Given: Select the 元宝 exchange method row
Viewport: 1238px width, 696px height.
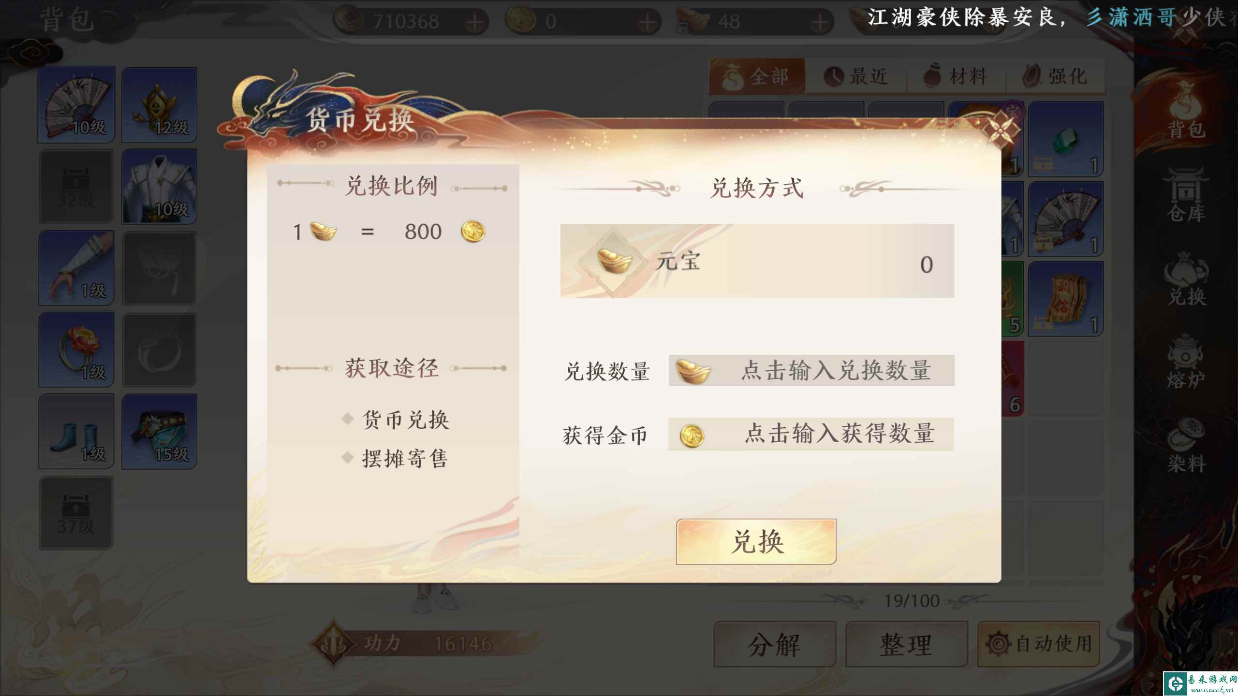Looking at the screenshot, I should (x=757, y=261).
